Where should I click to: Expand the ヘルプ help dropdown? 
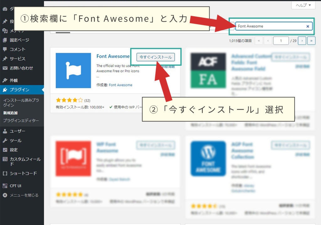tap(303, 5)
